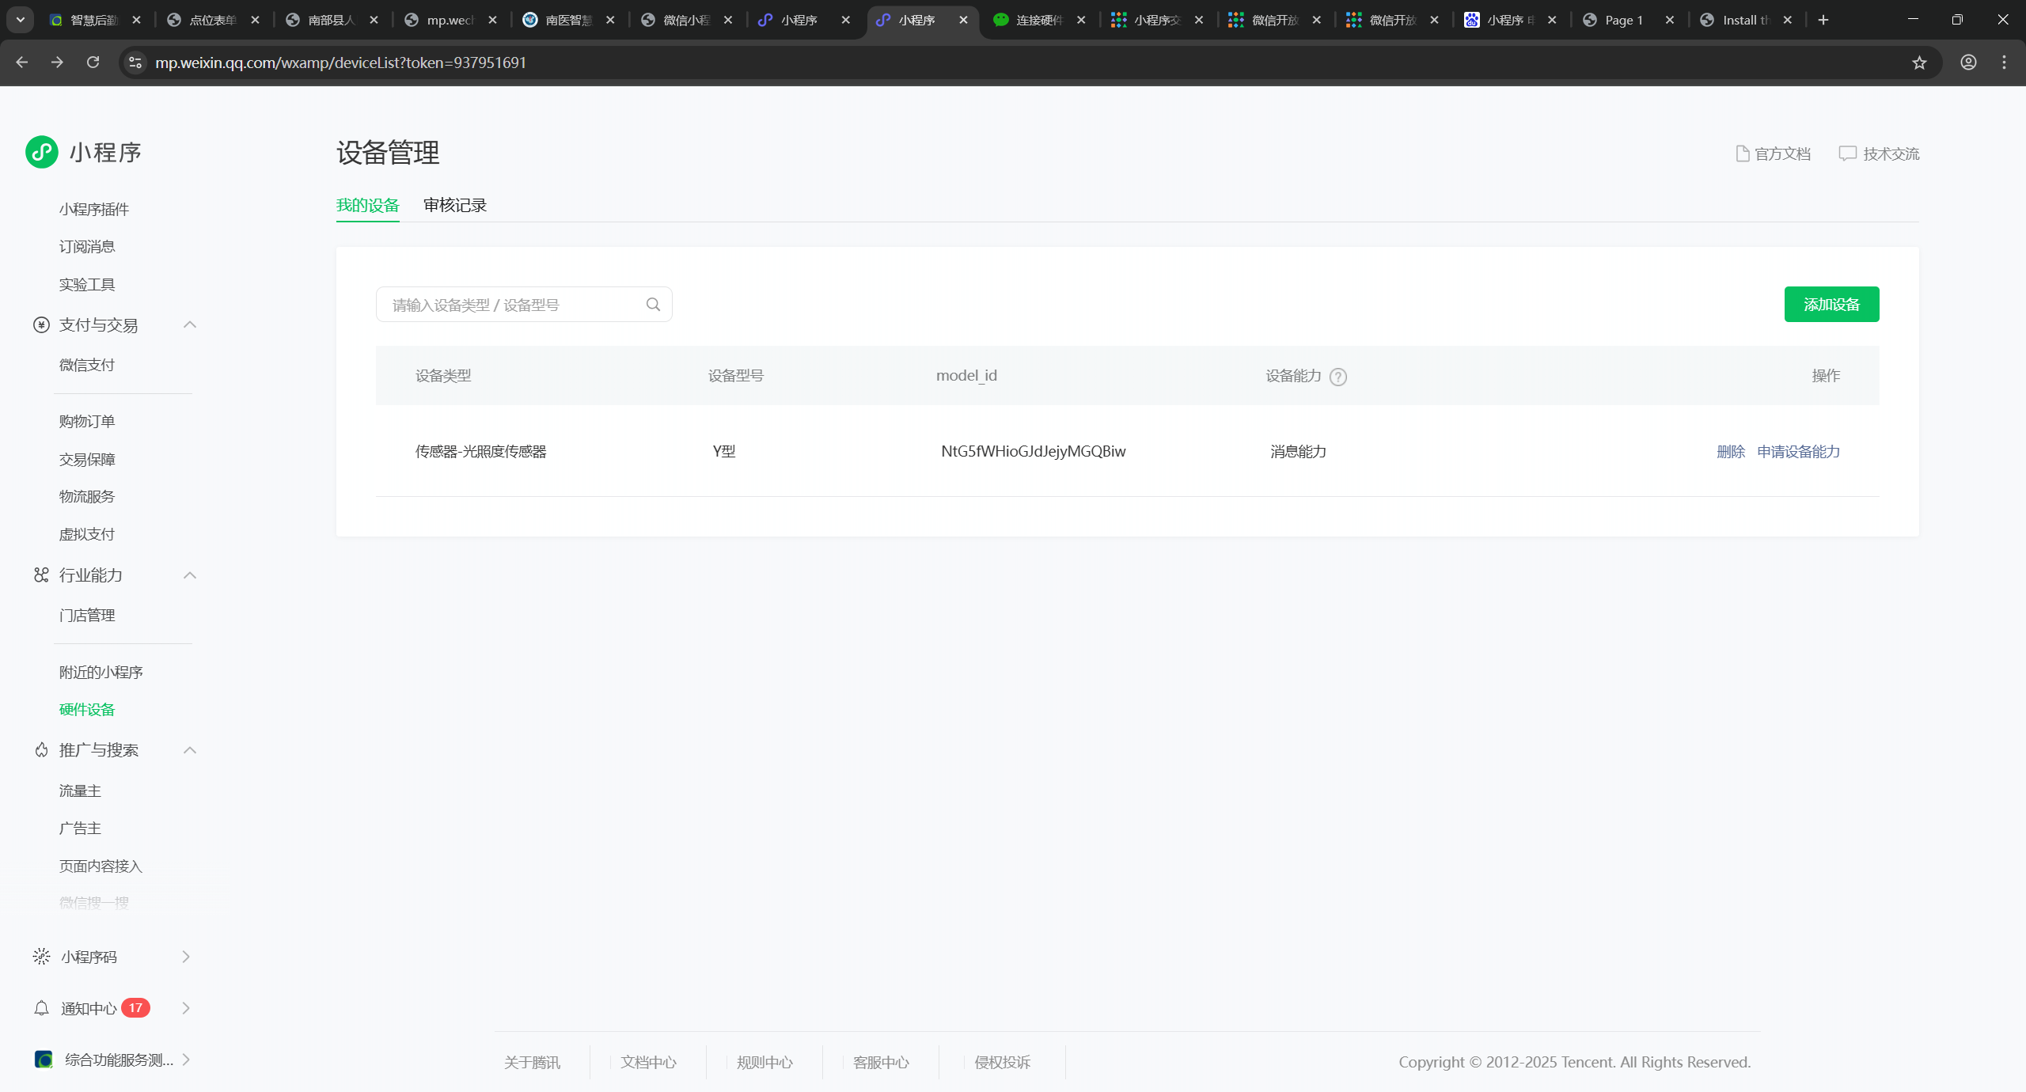Switch to the 审核记录 tab
The width and height of the screenshot is (2026, 1092).
(x=455, y=206)
